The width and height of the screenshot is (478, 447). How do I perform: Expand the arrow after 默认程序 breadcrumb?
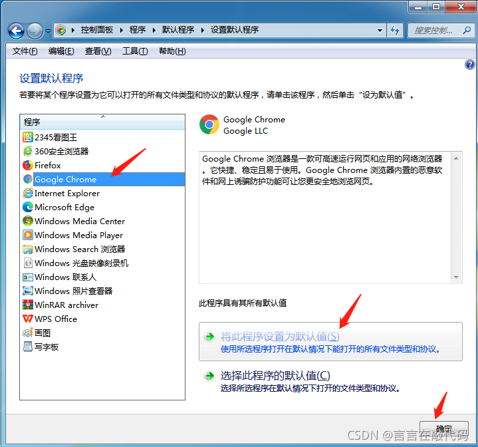click(203, 30)
